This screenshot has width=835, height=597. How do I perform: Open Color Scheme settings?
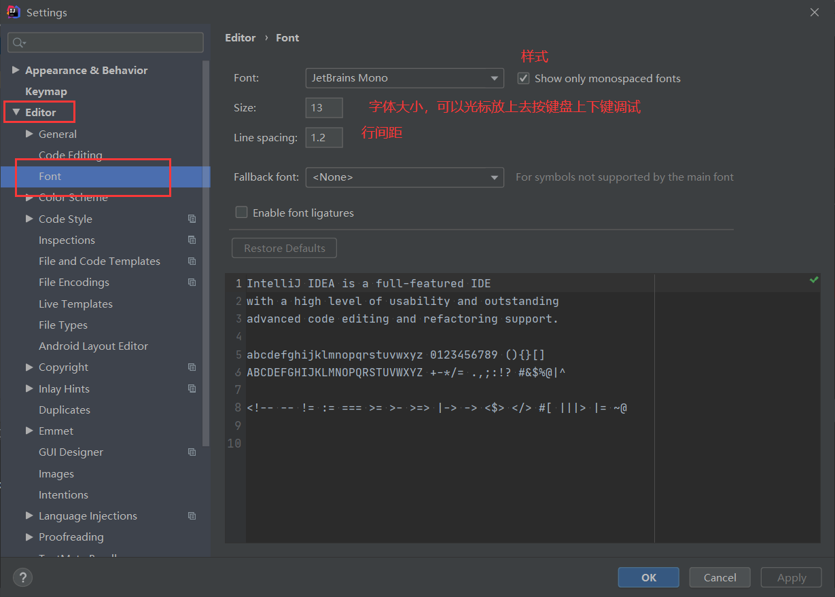pyautogui.click(x=73, y=197)
